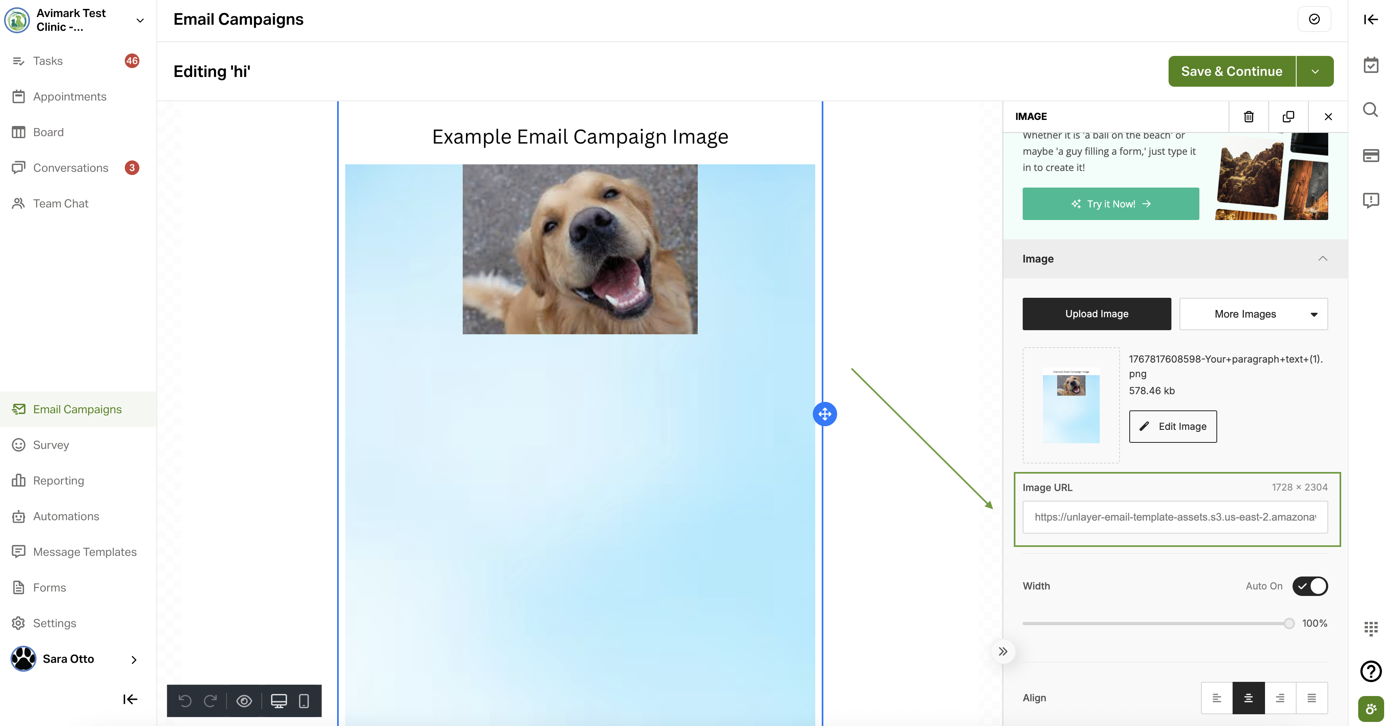The image size is (1389, 726).
Task: Click the width percentage slider handle
Action: click(1289, 623)
